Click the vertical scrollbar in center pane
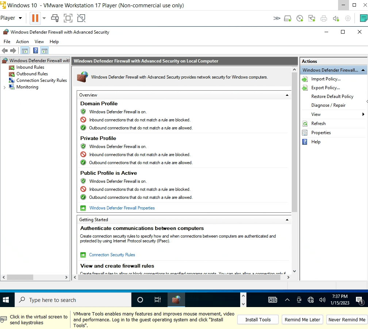 click(x=294, y=142)
